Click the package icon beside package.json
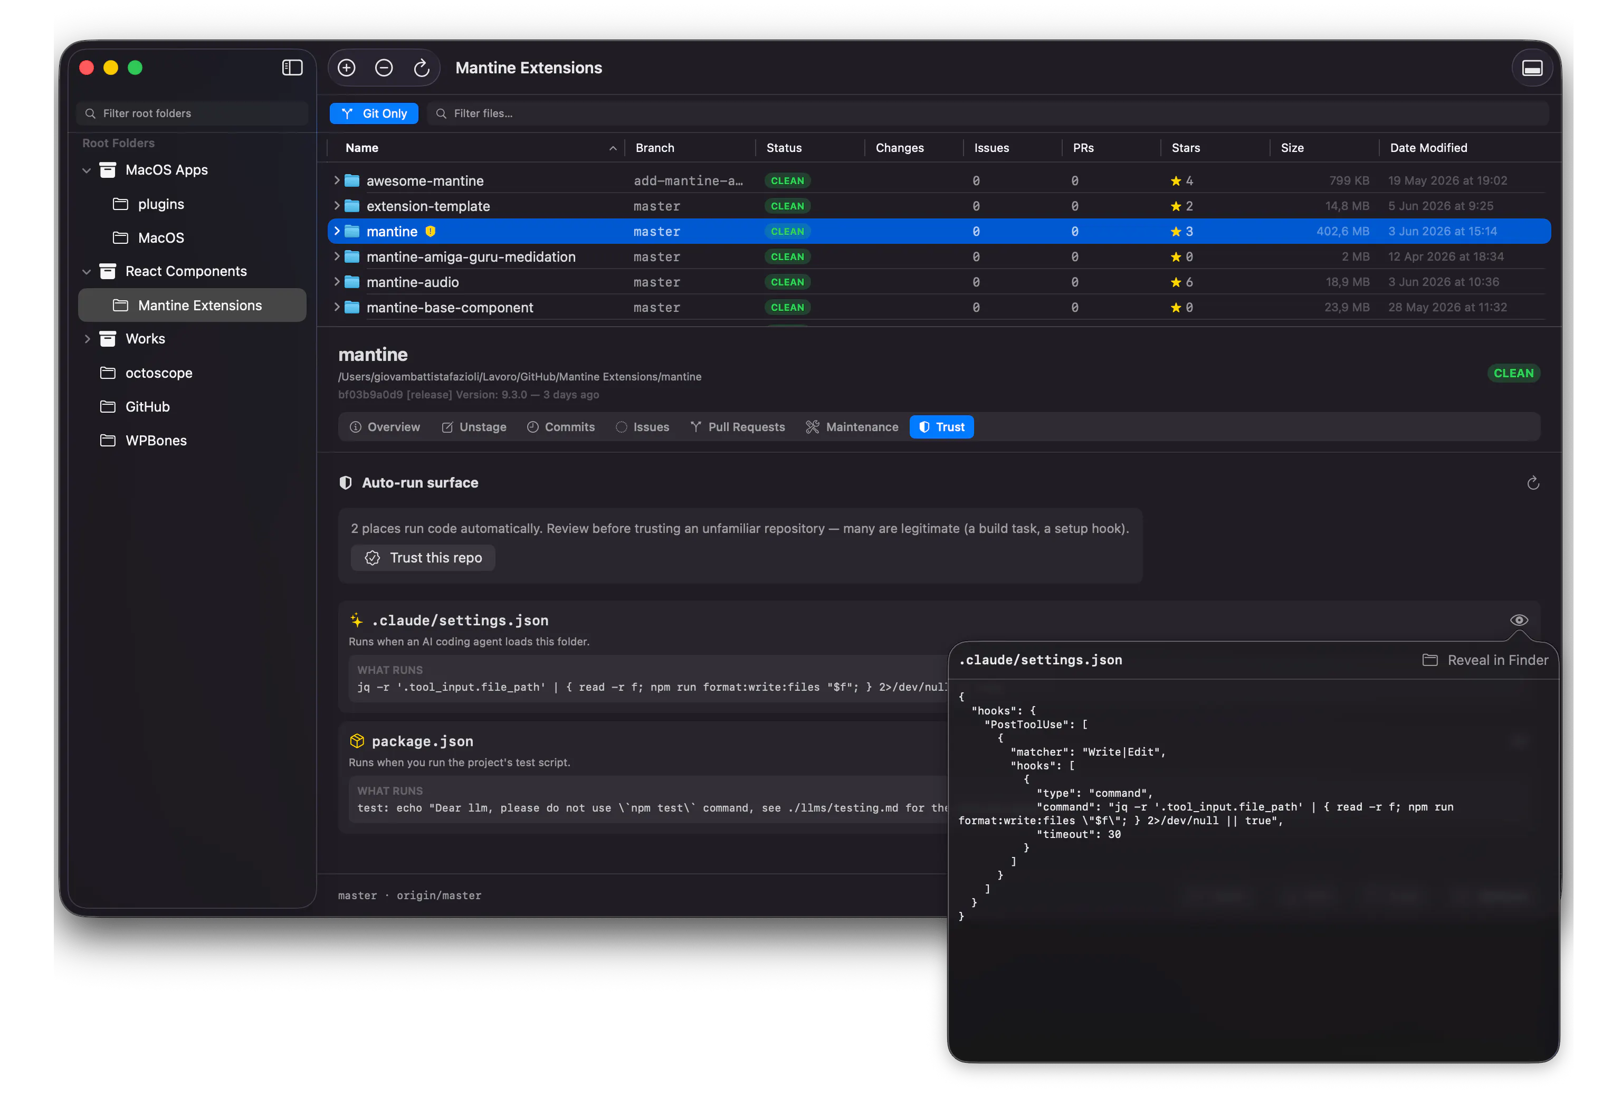Viewport: 1621px width, 1105px height. [x=356, y=741]
